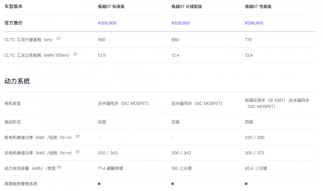Click the 四驱 drive type value
Screen dimensions: 323x191
(249, 122)
